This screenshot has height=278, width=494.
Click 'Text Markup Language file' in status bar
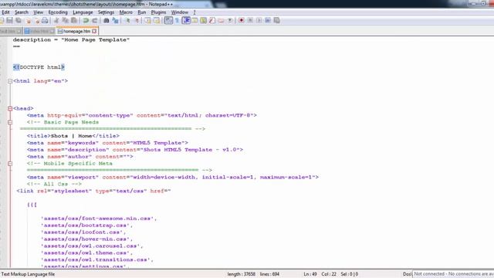pyautogui.click(x=28, y=274)
